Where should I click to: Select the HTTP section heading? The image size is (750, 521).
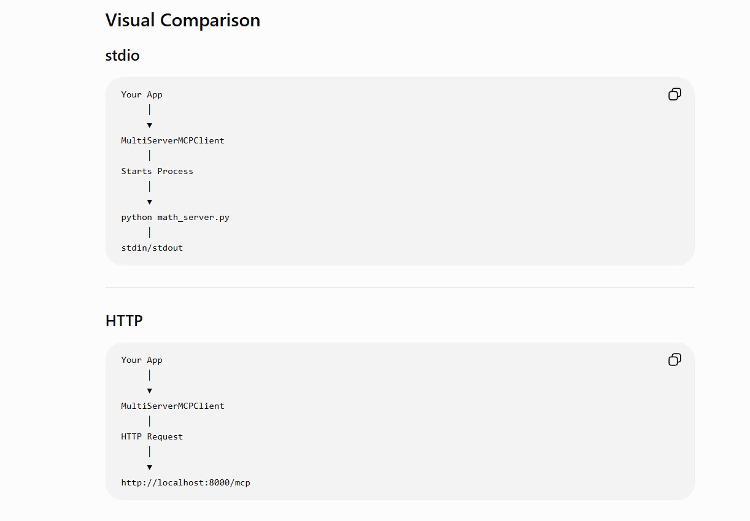coord(124,321)
